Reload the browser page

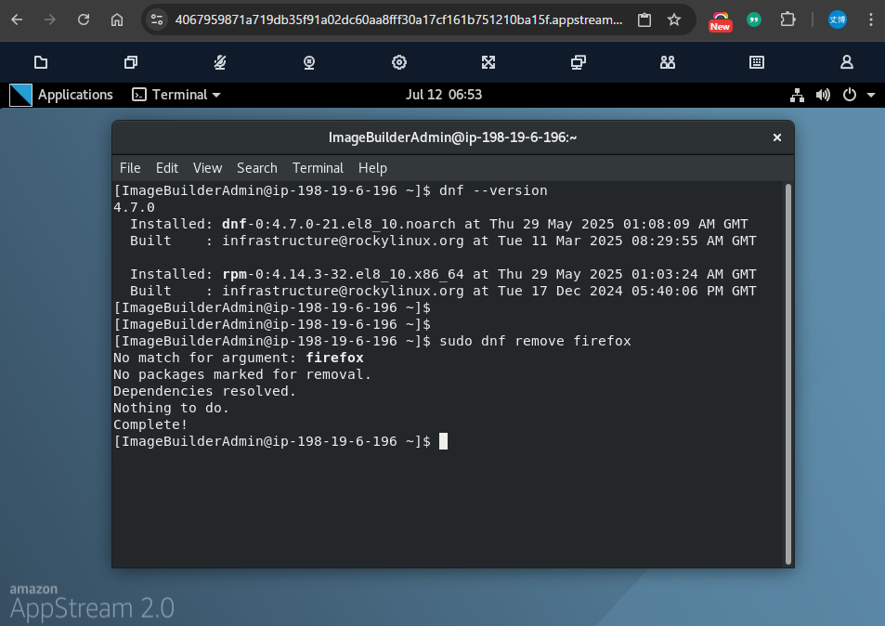84,20
